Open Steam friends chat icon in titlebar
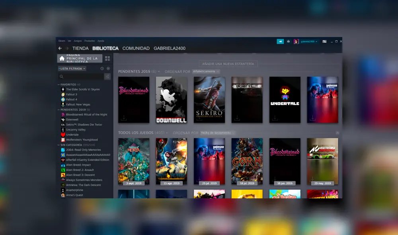Screen dimensions: 398x235 [x=281, y=41]
